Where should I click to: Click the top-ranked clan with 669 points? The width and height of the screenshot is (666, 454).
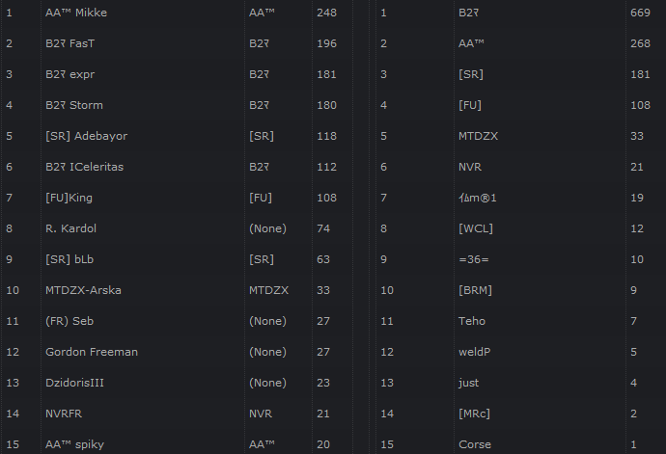[x=470, y=13]
